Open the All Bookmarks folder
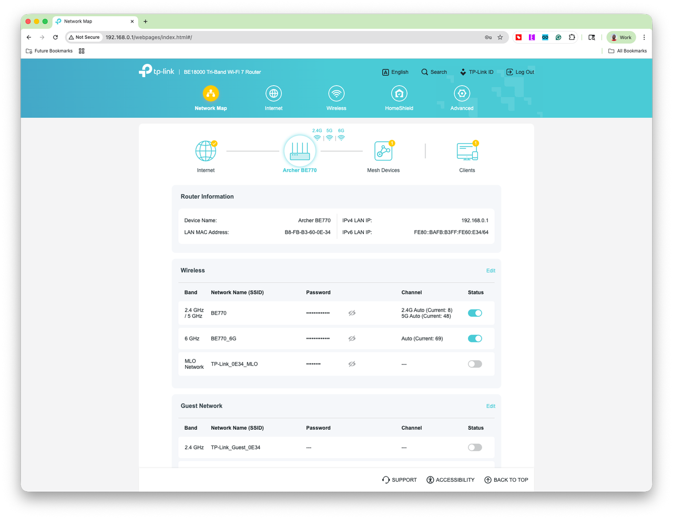 coord(627,51)
